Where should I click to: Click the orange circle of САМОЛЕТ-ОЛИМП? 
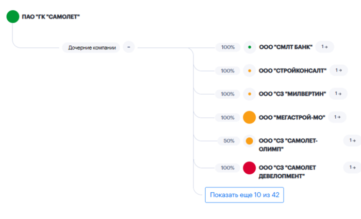point(250,141)
